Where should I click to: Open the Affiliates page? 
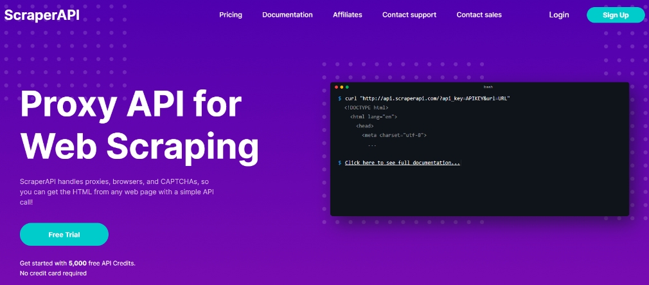pyautogui.click(x=347, y=15)
